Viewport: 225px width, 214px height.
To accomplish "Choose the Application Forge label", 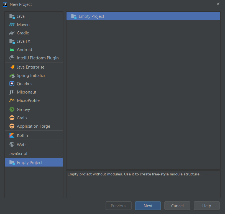I will tap(34, 126).
